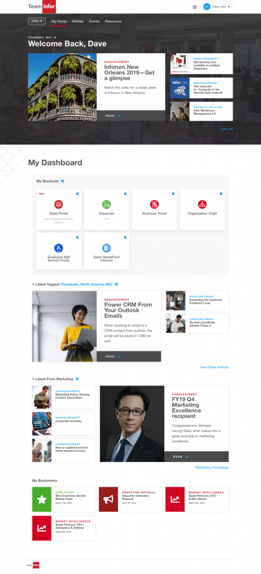The width and height of the screenshot is (261, 574).
Task: Open New or updated product name request
Action: (x=64, y=450)
